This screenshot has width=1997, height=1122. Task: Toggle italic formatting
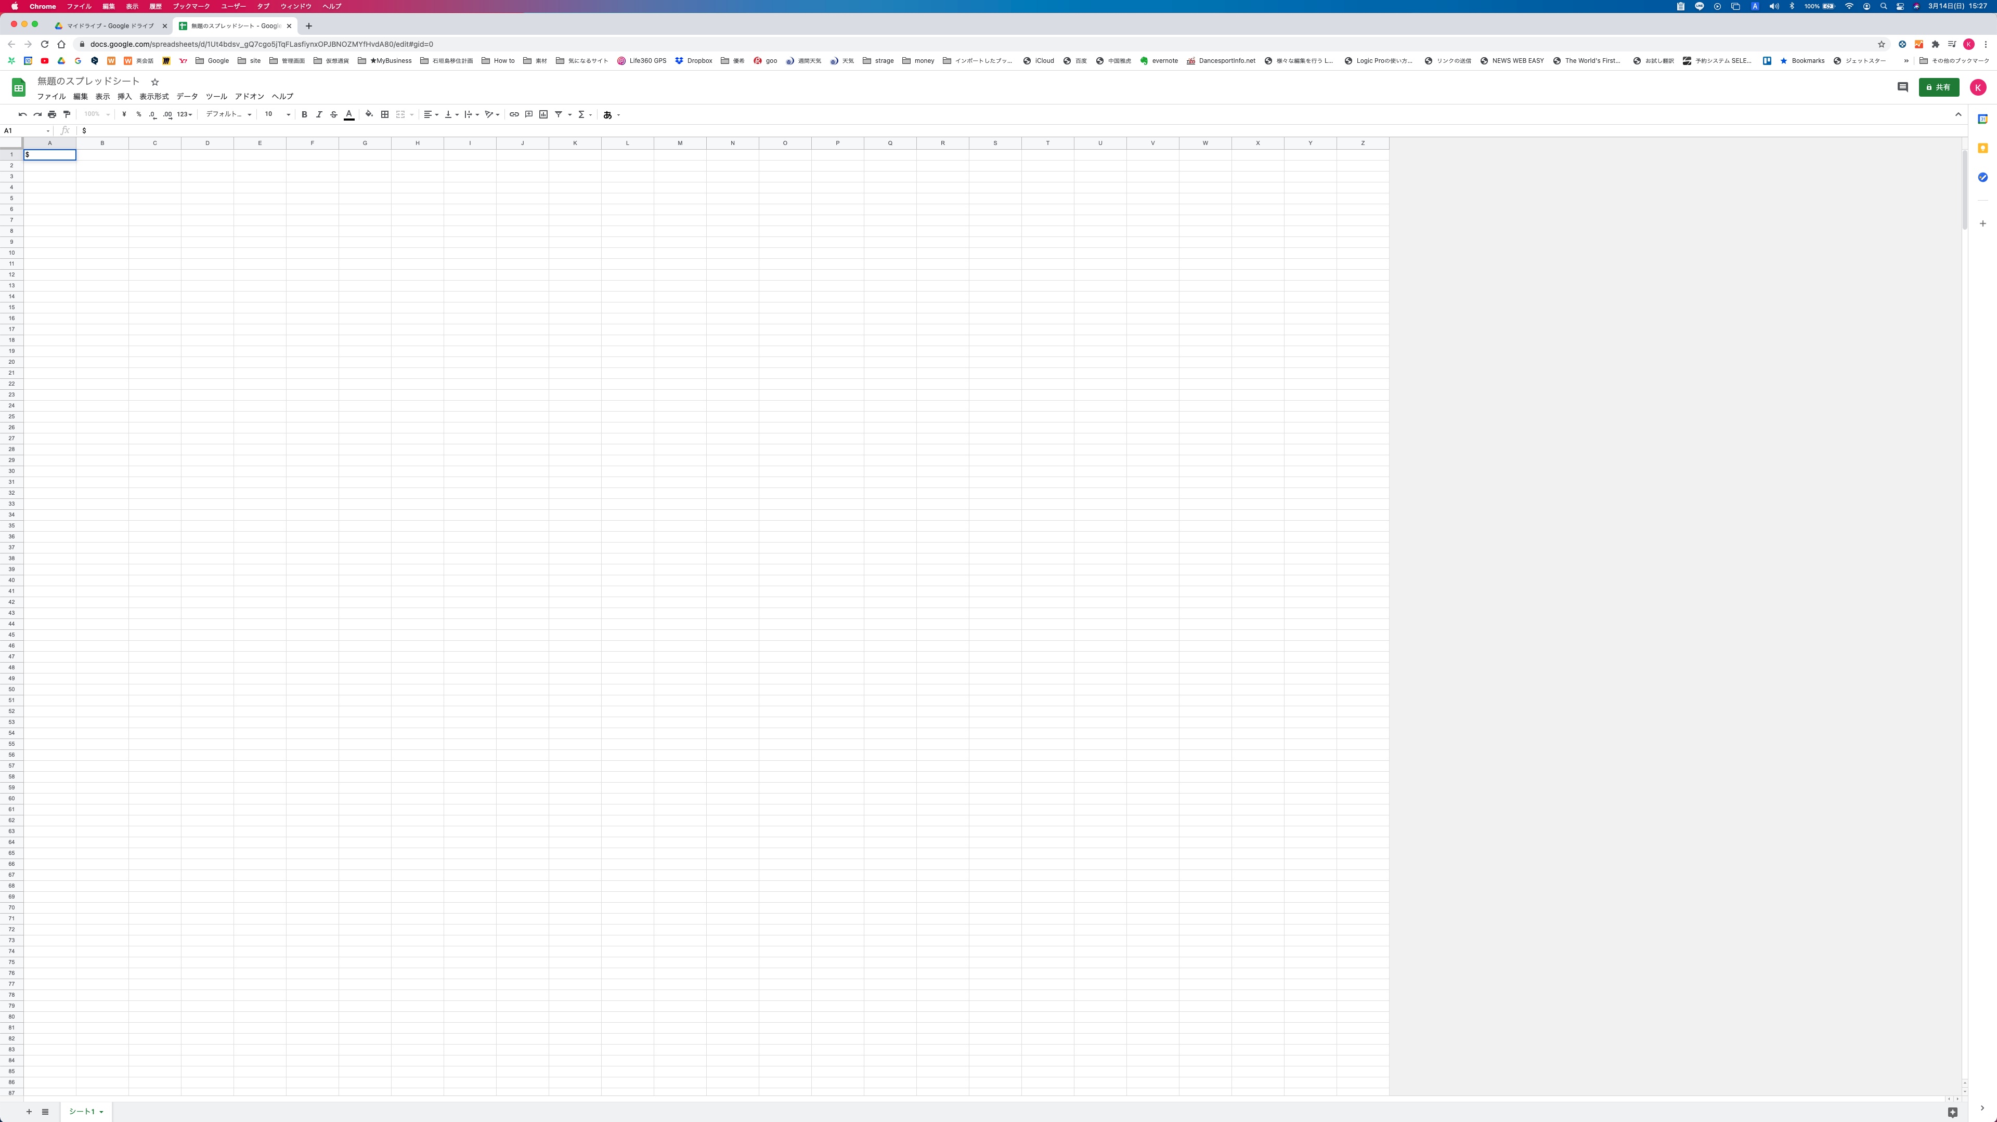pyautogui.click(x=319, y=115)
